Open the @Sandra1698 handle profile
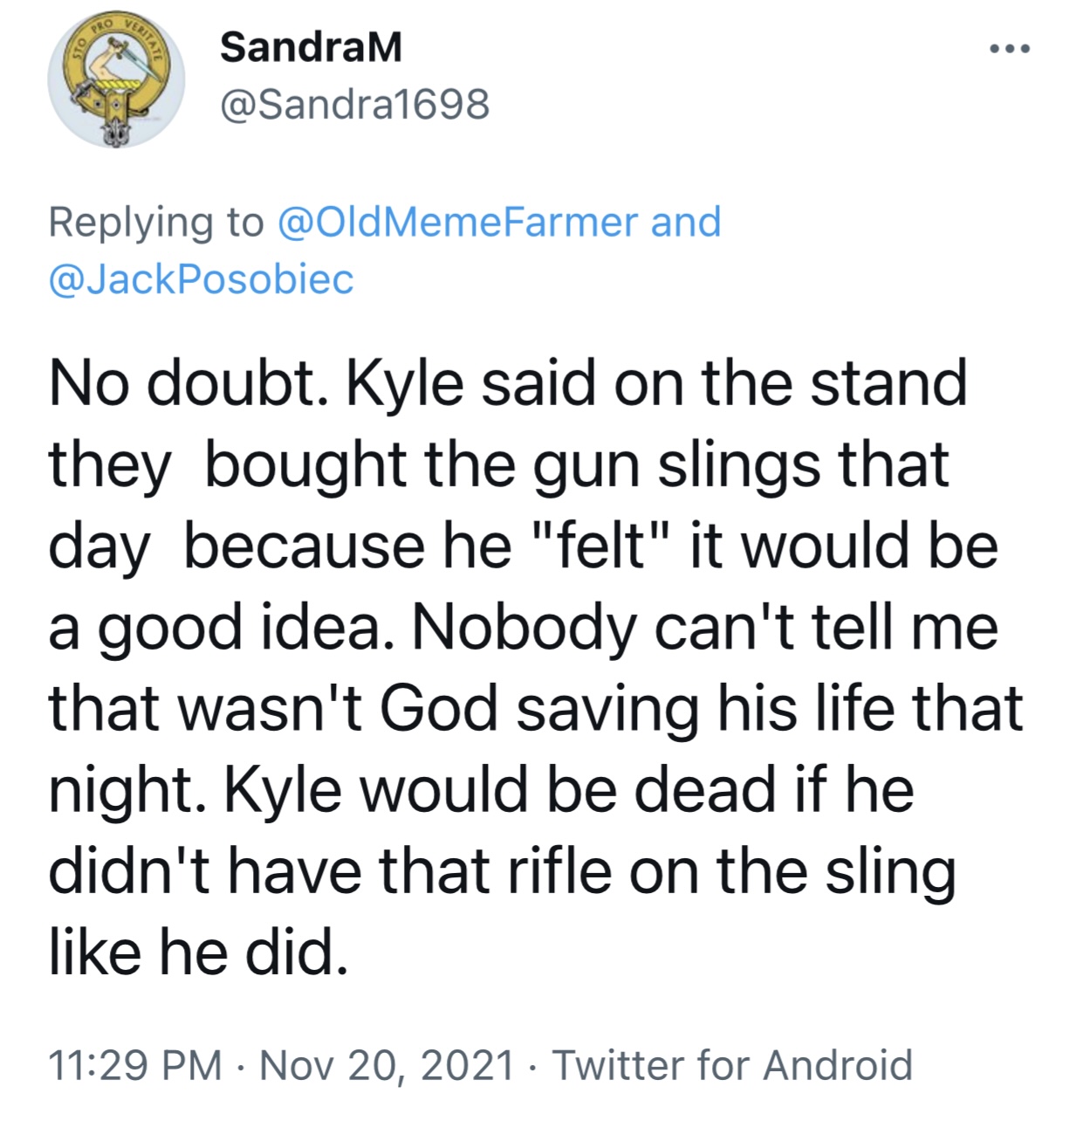Viewport: 1083px width, 1121px height. (x=355, y=105)
